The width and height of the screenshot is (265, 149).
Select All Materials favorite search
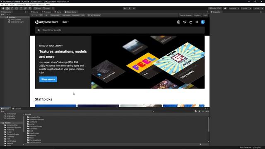[10, 114]
